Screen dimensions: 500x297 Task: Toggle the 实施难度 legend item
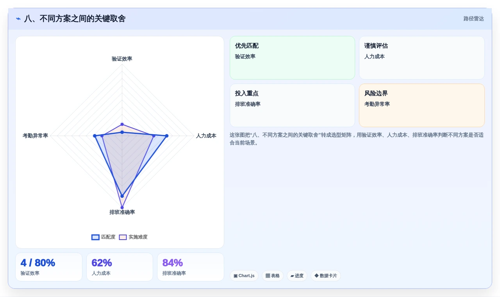133,237
